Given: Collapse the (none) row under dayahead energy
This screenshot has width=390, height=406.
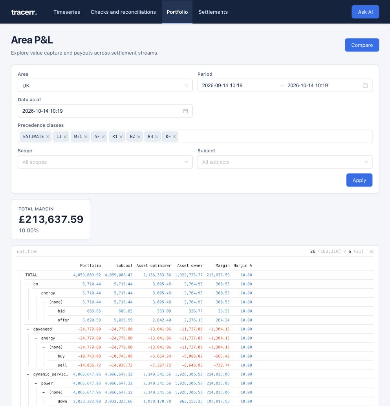Looking at the screenshot, I should pos(44,347).
